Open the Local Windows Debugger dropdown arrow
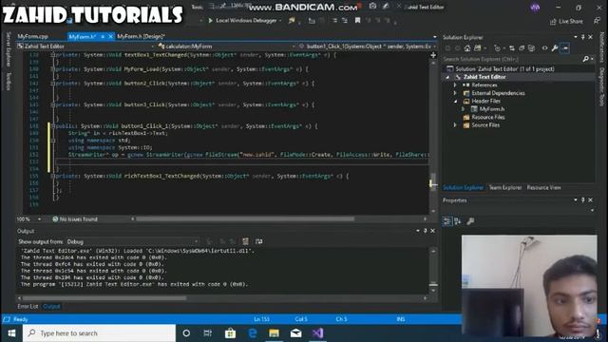 point(280,21)
